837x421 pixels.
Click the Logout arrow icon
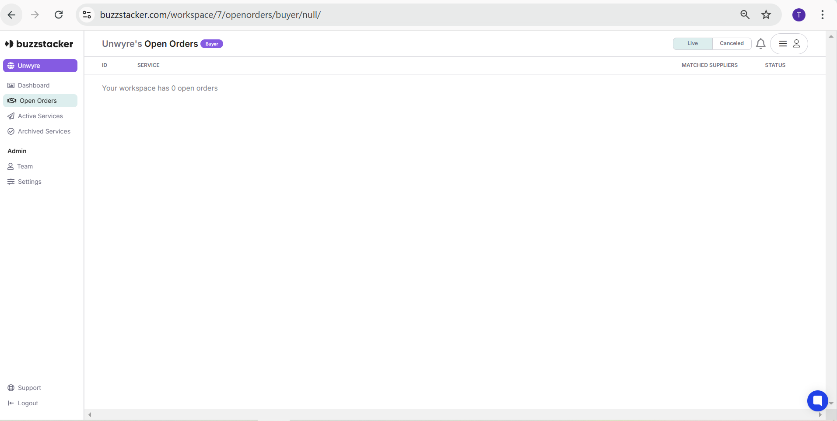[11, 403]
